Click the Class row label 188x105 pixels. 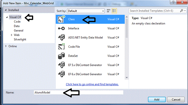click(71, 19)
